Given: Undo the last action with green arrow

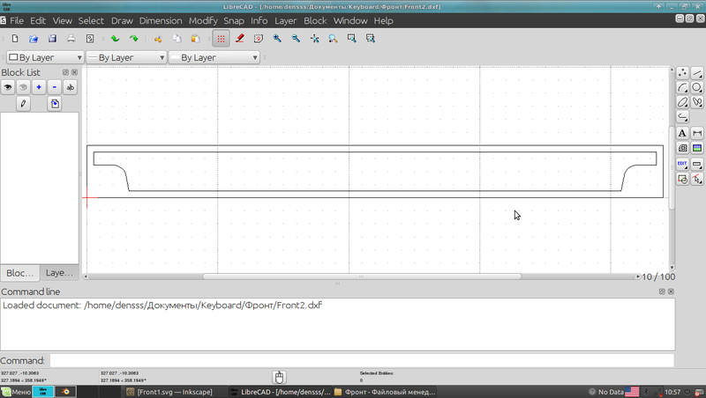Looking at the screenshot, I should [x=116, y=39].
